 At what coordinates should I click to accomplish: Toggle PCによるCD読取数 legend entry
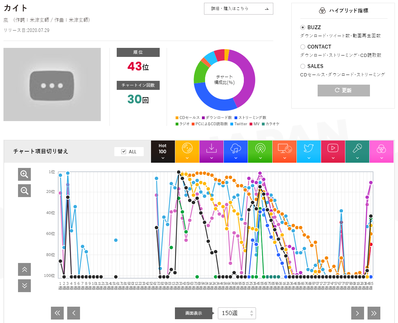point(210,124)
